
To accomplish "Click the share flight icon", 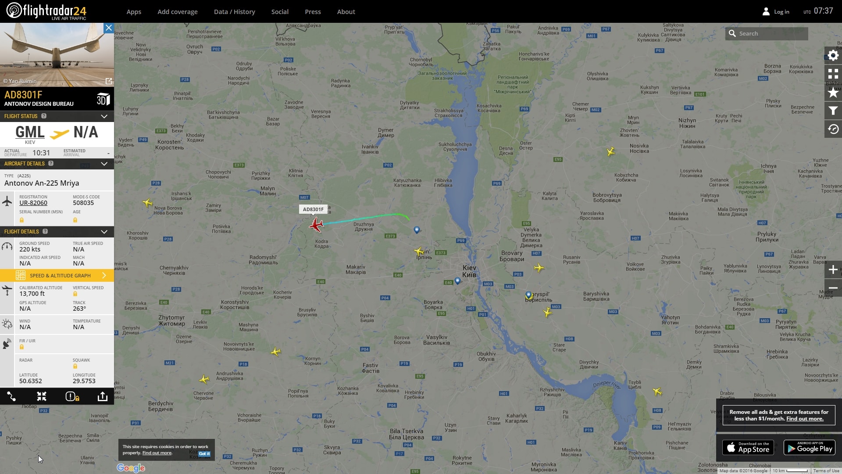I will (102, 397).
